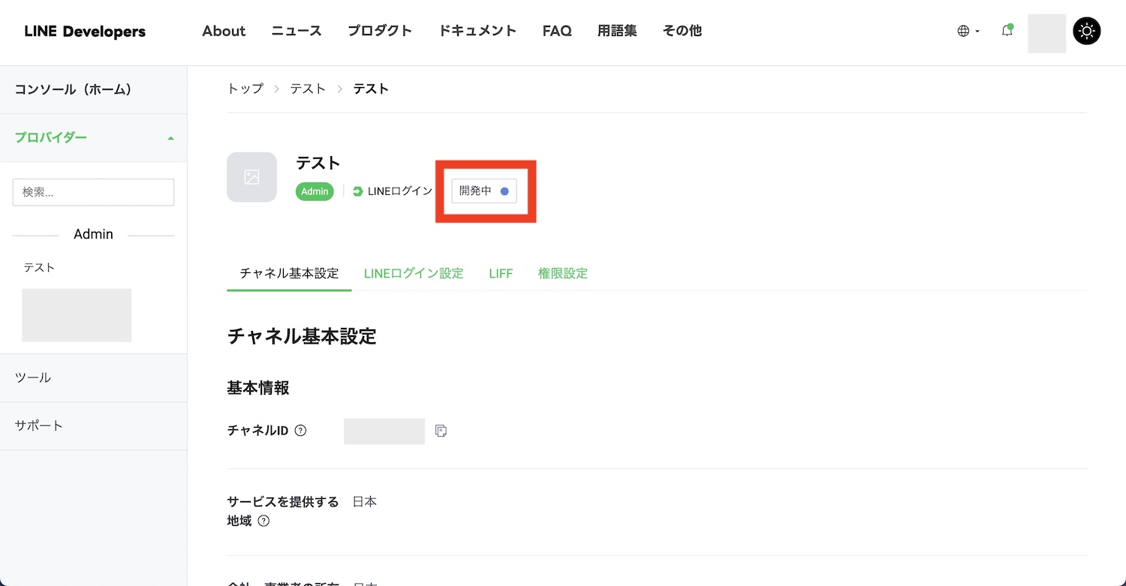Viewport: 1126px width, 586px height.
Task: Click the 検索... provider search field
Action: (93, 192)
